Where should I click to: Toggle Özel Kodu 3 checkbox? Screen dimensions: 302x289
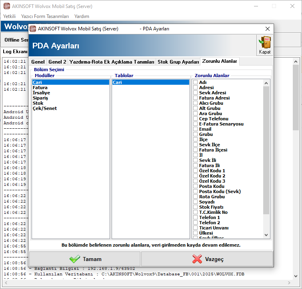tap(195, 181)
